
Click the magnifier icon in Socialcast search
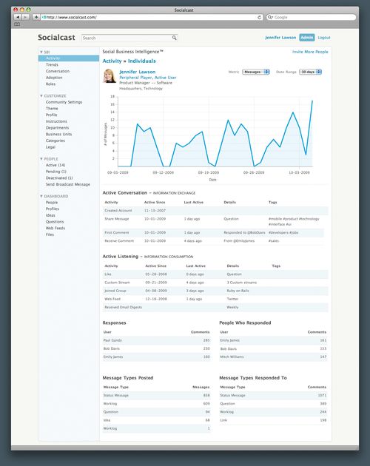coord(175,38)
